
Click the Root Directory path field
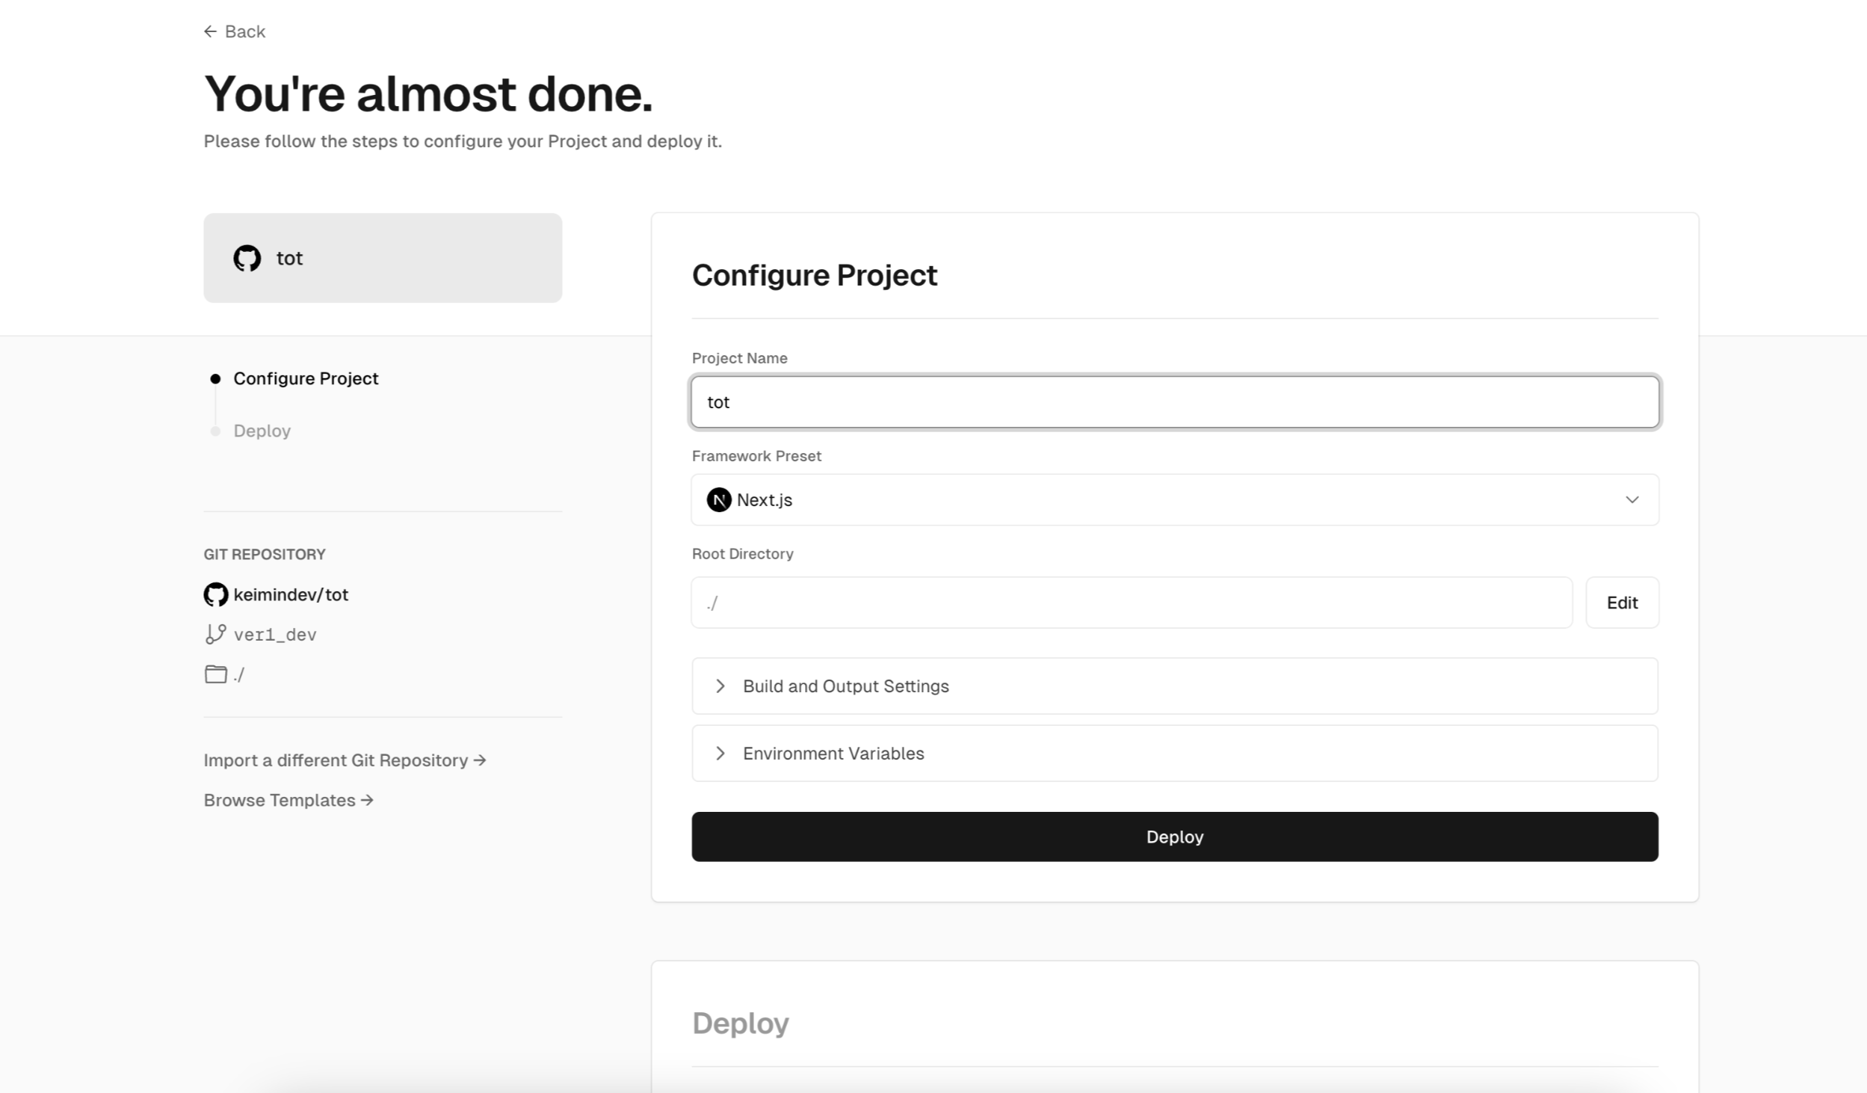(x=1132, y=603)
